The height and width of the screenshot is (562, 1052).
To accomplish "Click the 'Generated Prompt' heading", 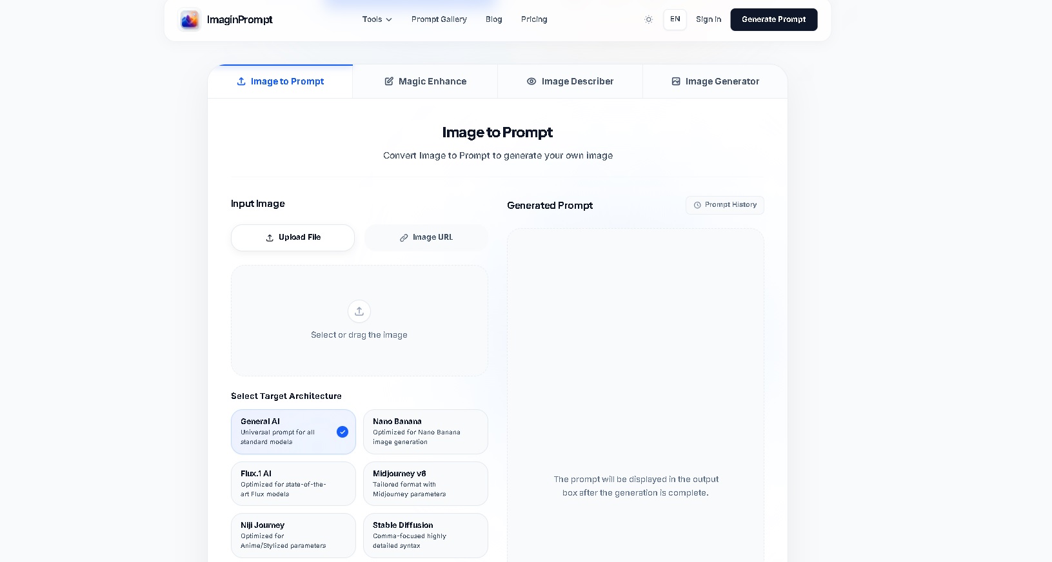I will 550,206.
